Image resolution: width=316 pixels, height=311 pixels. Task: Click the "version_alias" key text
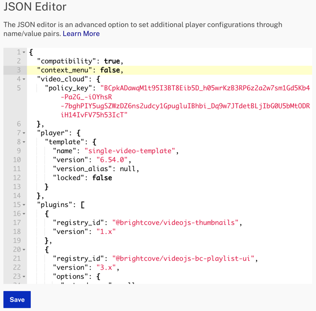pyautogui.click(x=82, y=169)
